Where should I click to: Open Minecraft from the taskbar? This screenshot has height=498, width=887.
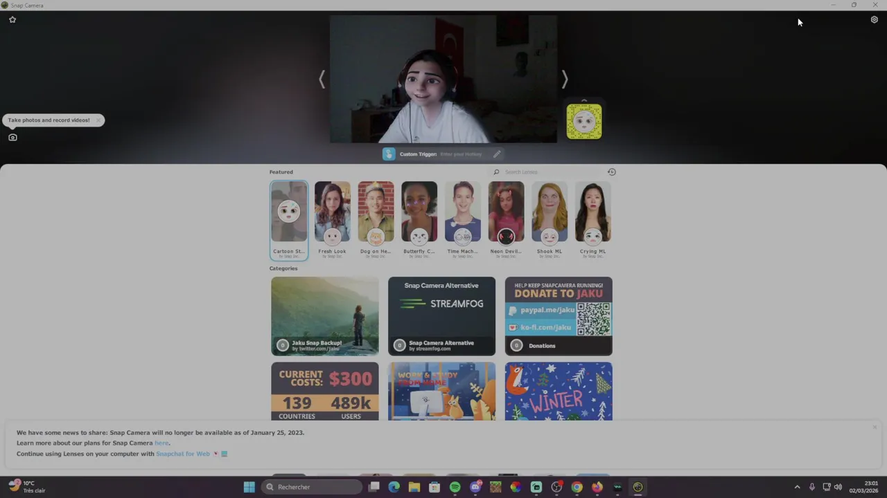coord(495,487)
